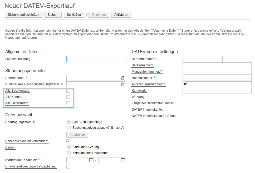Click the Aktivieren button
The width and height of the screenshot is (255, 173).
[x=121, y=15]
